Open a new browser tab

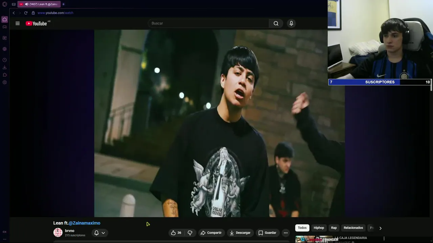tap(63, 4)
